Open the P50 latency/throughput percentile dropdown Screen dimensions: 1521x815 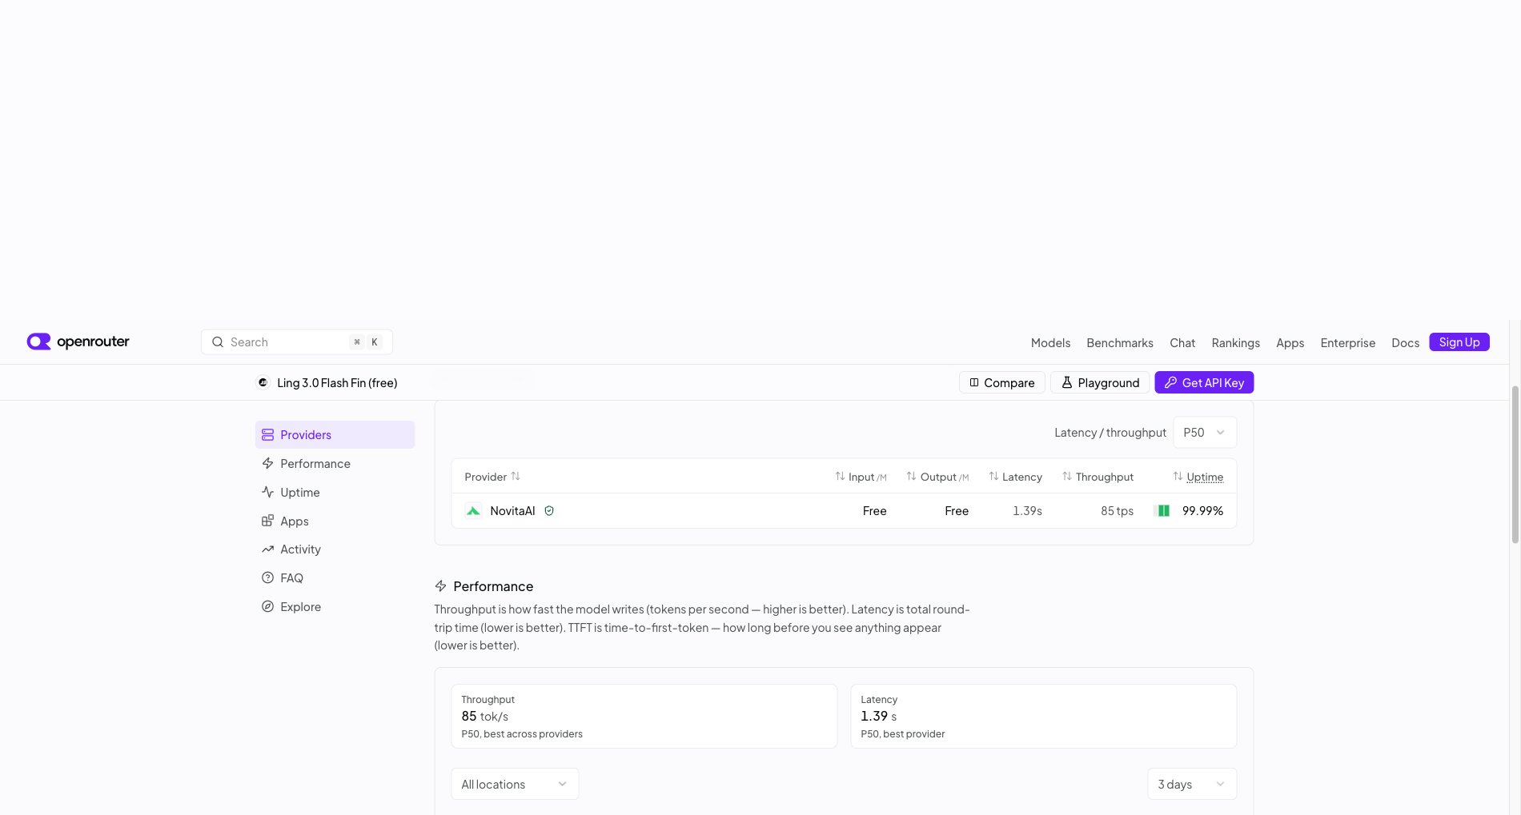(1204, 433)
